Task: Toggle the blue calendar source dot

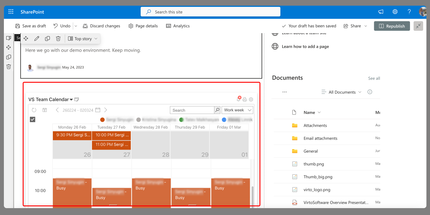Action: [x=224, y=120]
